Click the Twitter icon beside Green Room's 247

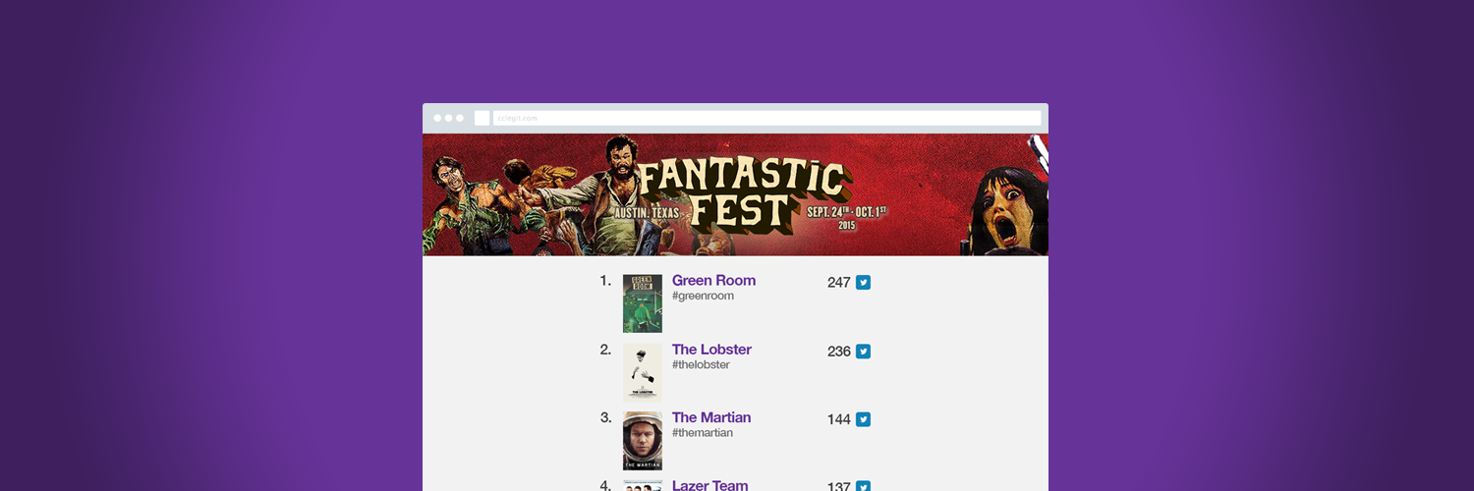coord(863,283)
